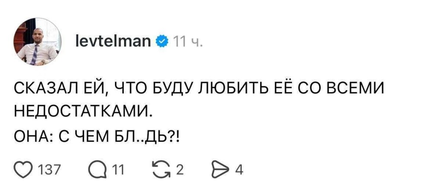Open comments via speech bubble icon
Screen dimensions: 443x192
pos(96,170)
